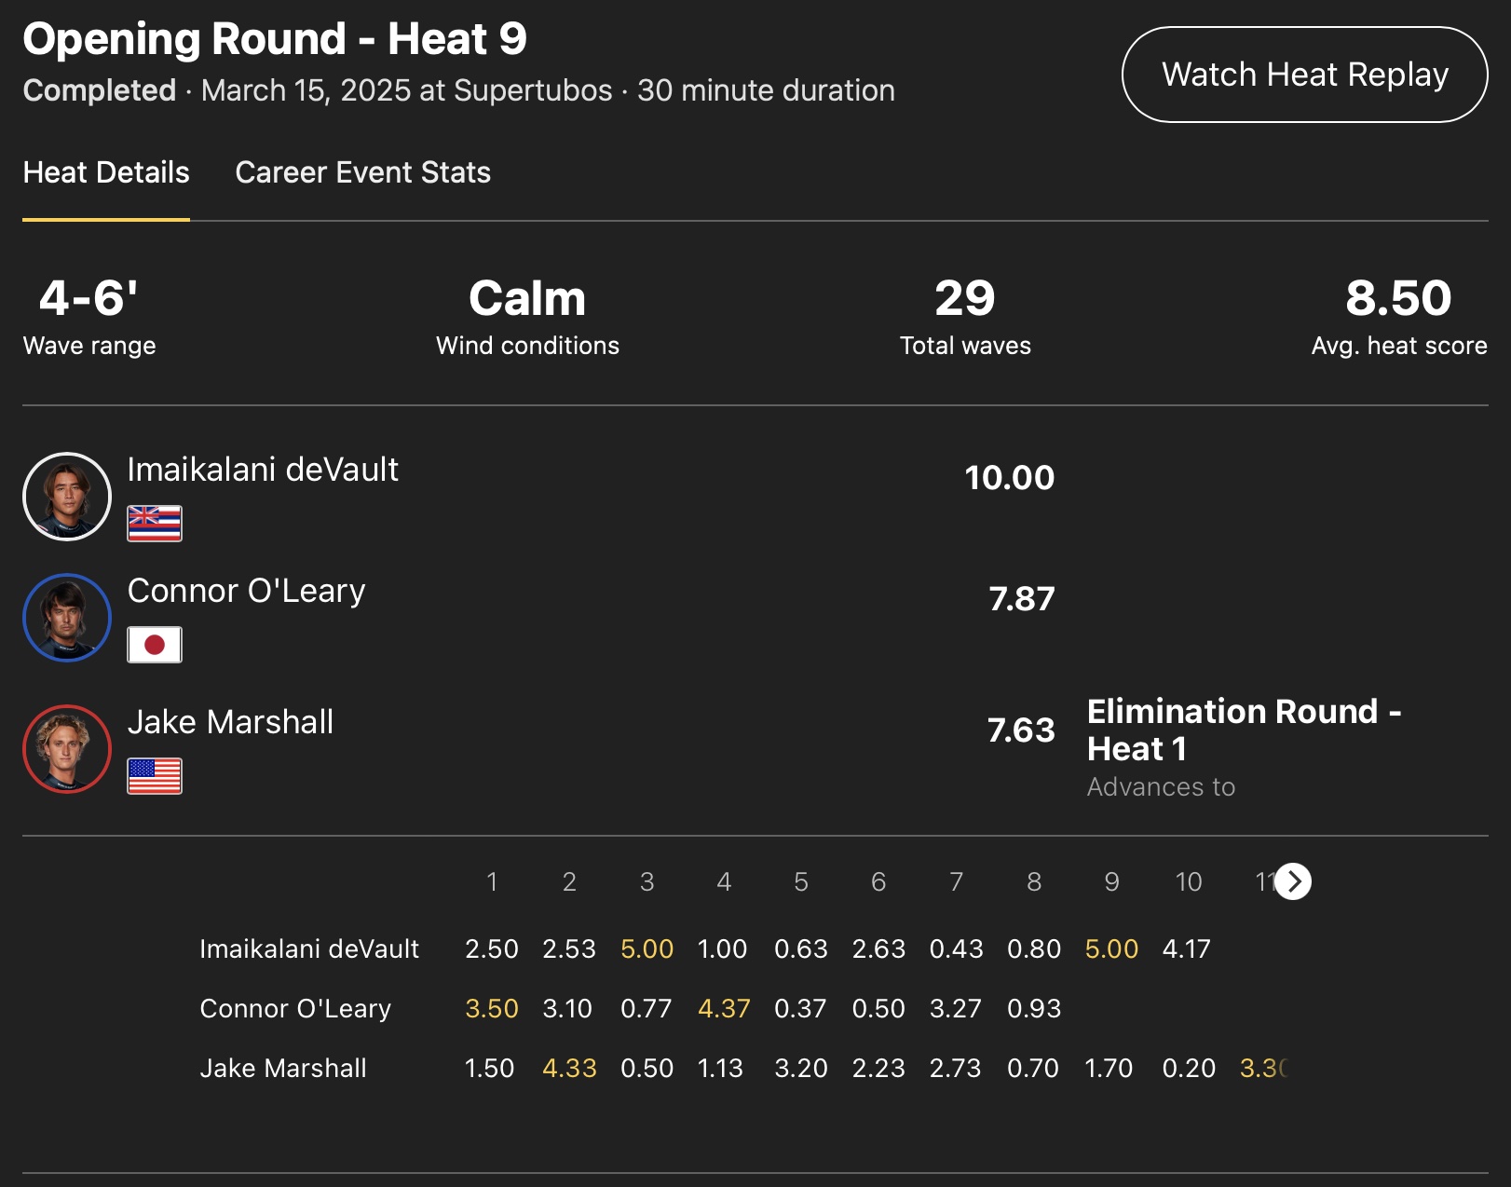The width and height of the screenshot is (1511, 1187).
Task: Open Jake Marshall's athlete name link
Action: click(230, 722)
